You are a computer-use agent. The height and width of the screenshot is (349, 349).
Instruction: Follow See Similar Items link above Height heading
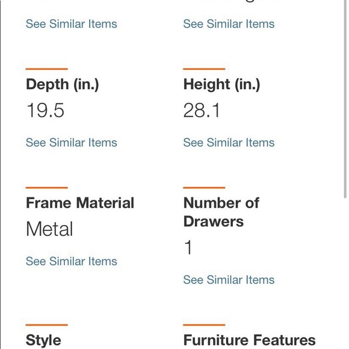(229, 24)
